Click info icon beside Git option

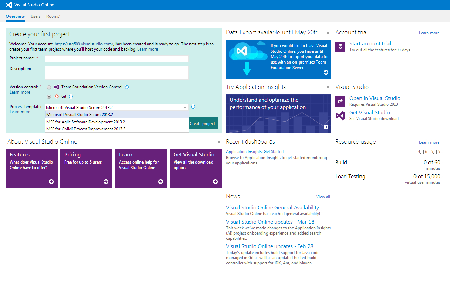71,96
